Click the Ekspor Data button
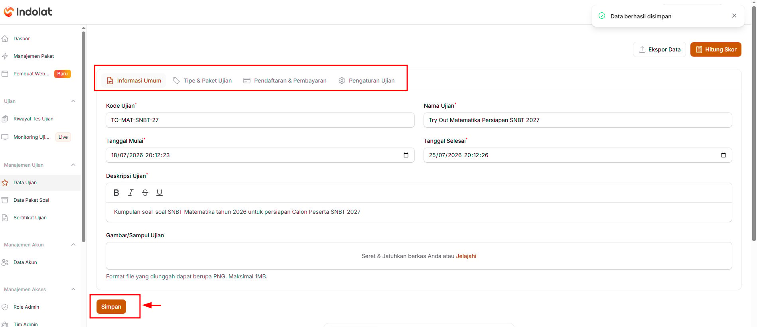 (659, 49)
